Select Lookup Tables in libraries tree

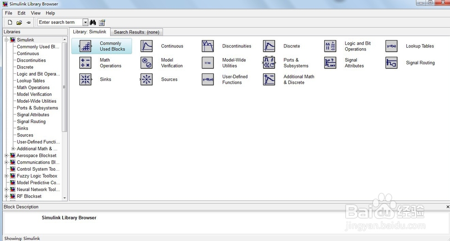pos(31,81)
